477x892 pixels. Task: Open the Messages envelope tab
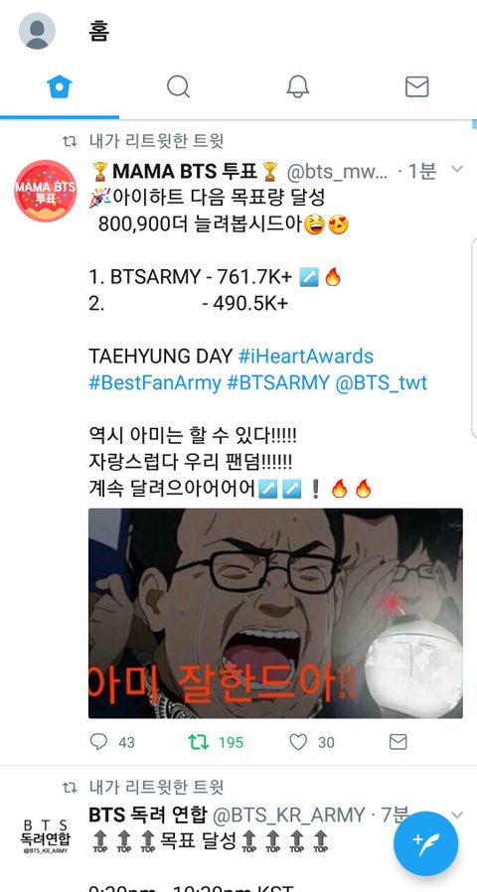pos(416,87)
